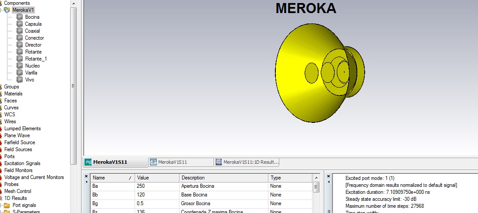Edit the Bg value cell 0.5
Screen dimensions: 478x213
tap(157, 203)
